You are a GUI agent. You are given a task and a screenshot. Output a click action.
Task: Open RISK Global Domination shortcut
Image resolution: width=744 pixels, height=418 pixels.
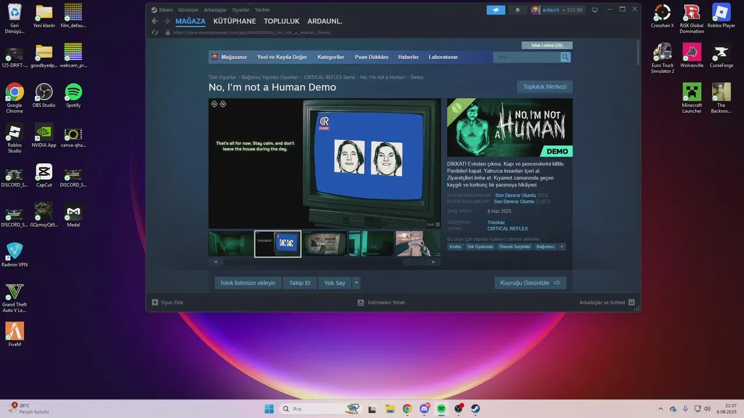[x=692, y=19]
